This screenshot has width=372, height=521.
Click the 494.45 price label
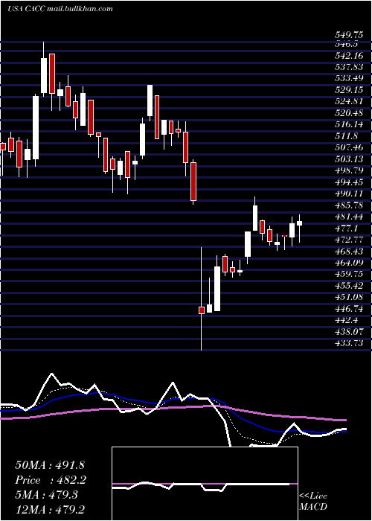click(348, 182)
